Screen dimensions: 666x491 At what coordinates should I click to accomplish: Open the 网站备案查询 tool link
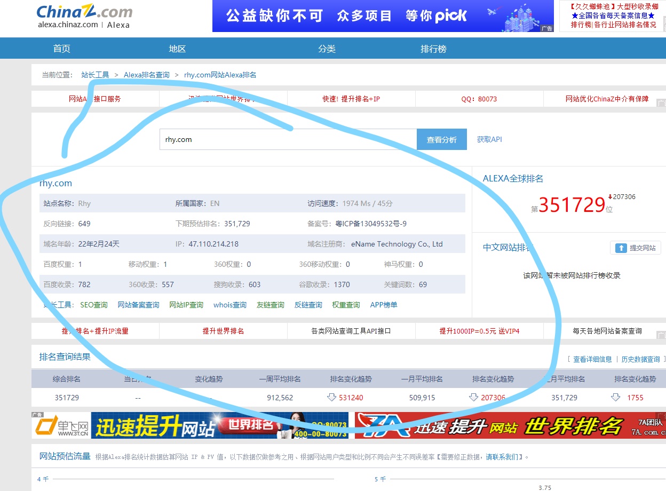[x=138, y=305]
